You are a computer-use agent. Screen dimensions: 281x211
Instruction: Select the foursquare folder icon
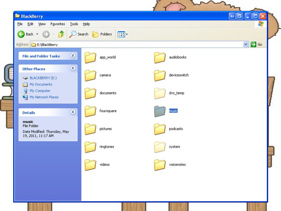tap(90, 111)
